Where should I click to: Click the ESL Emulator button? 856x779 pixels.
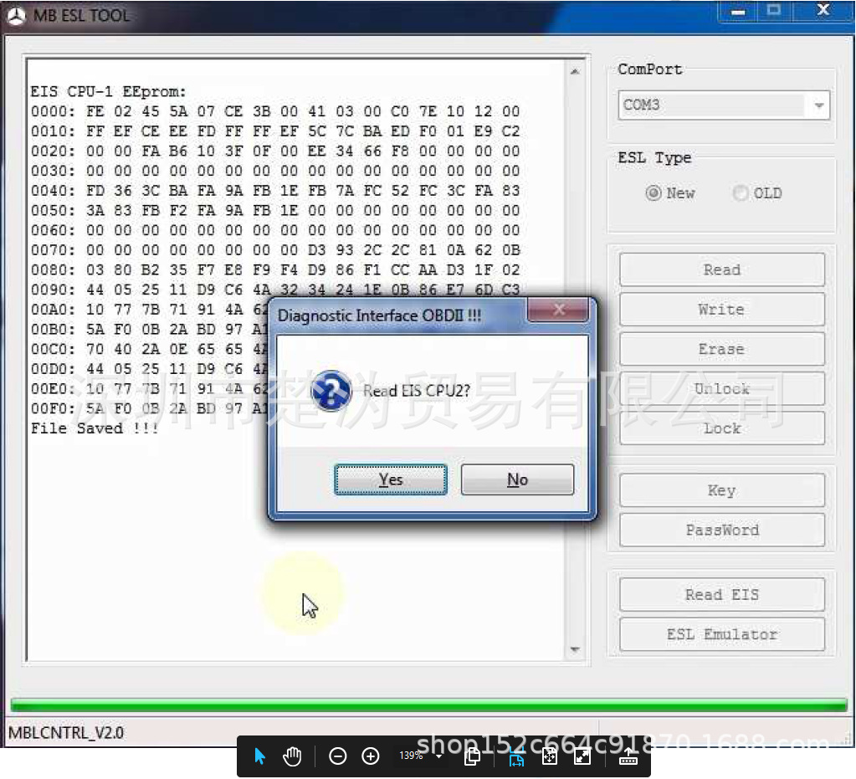point(722,634)
